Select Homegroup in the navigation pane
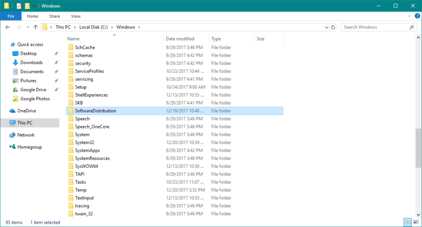 (x=29, y=147)
